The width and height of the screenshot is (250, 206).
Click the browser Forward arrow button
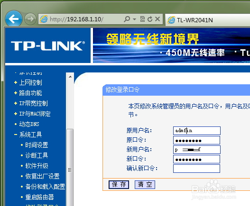click(30, 19)
